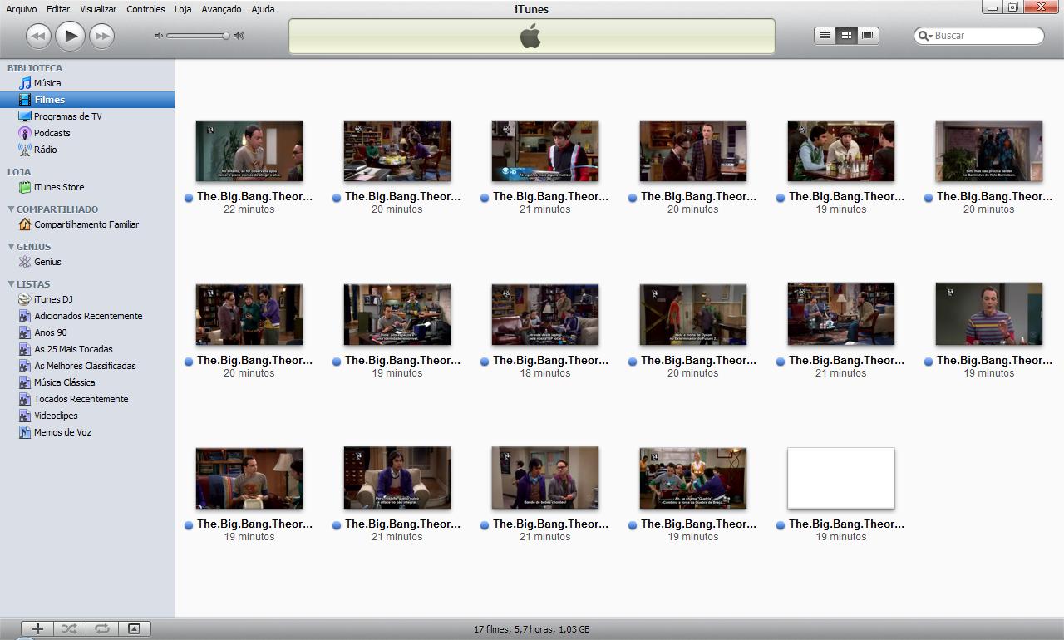
Task: Collapse the COMPARTILHADO section
Action: pyautogui.click(x=11, y=209)
